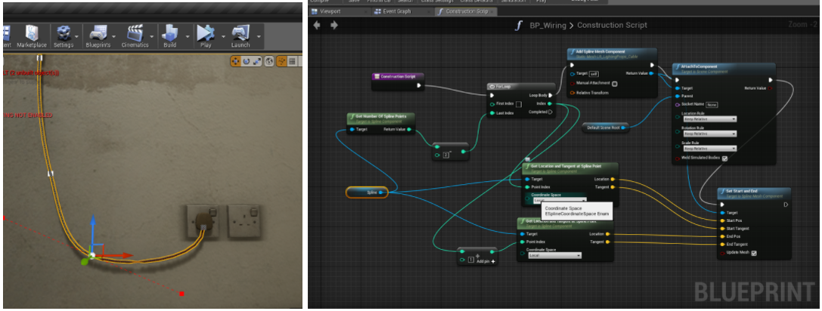Viewport: 822px width, 311px height.
Task: Click the add node value field showing 1
Action: coord(471,259)
